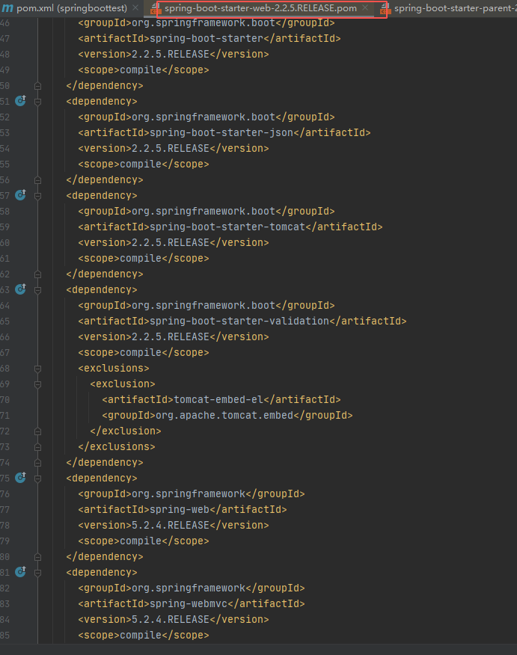Collapse dependency block starting line 63

click(x=37, y=290)
